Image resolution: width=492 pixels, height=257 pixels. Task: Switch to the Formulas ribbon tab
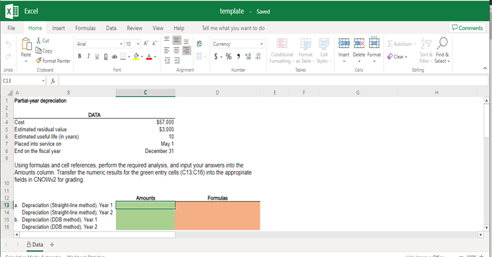85,28
